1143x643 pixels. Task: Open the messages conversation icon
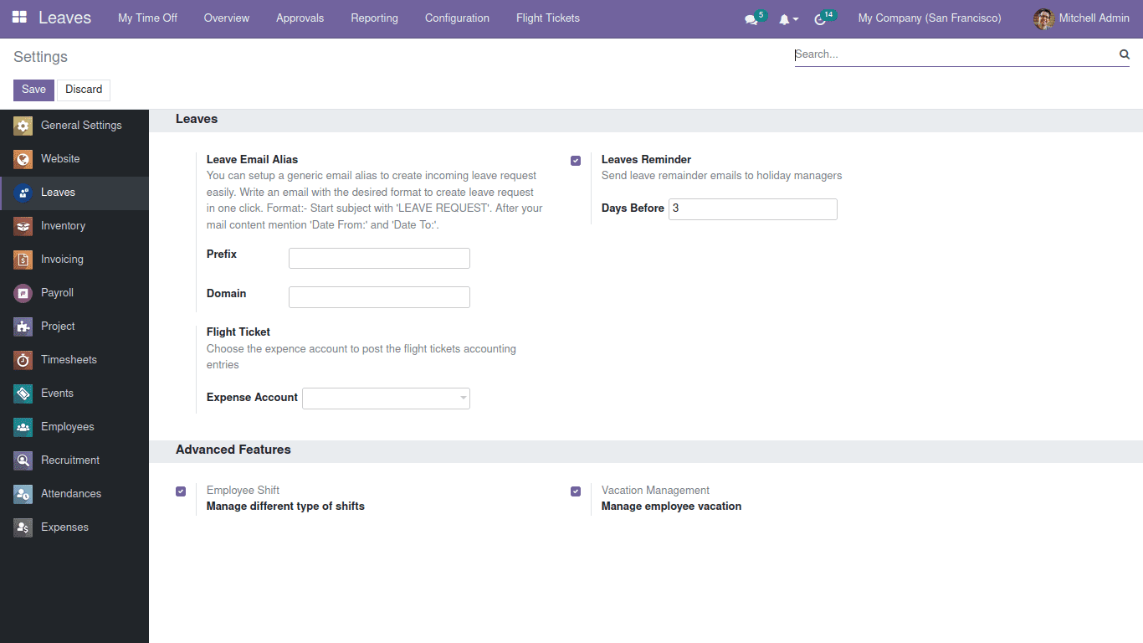[x=751, y=18]
